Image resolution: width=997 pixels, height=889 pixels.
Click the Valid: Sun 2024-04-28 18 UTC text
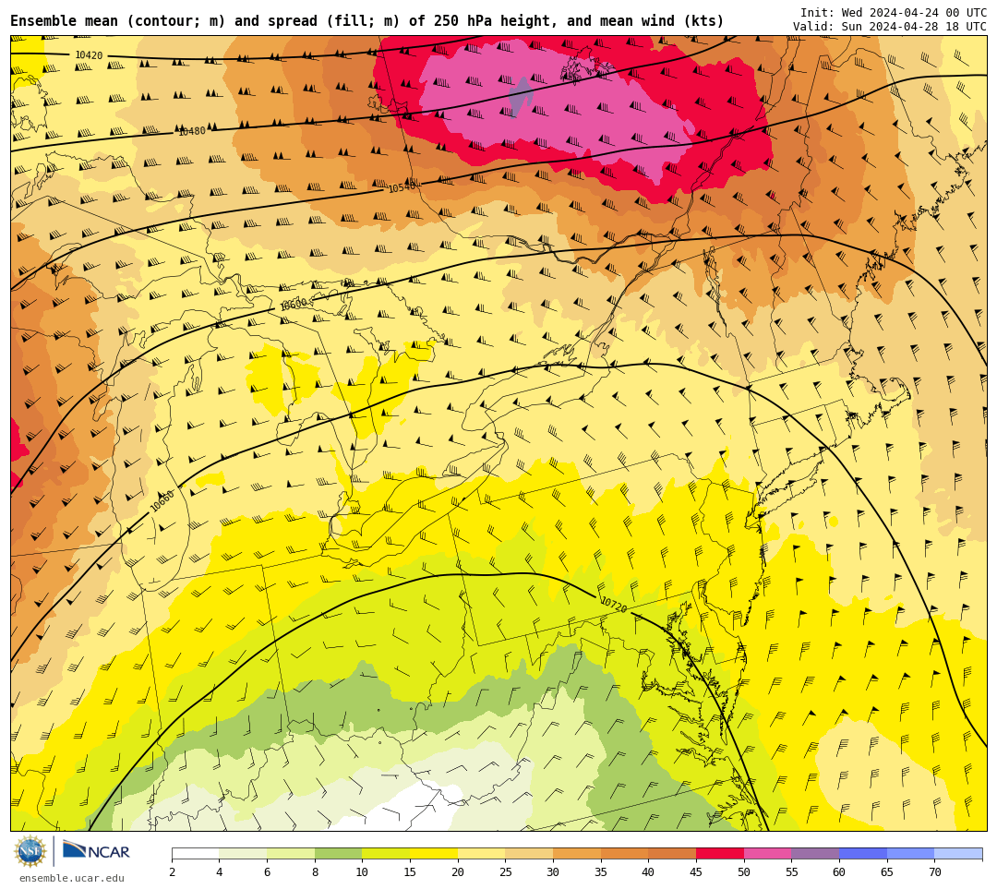(890, 27)
